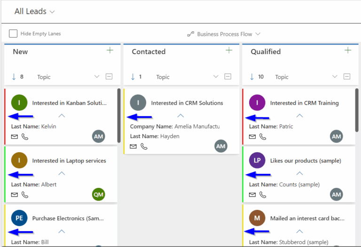This screenshot has height=247, width=361.
Task: Add a record to Qualified lane
Action: [348, 50]
